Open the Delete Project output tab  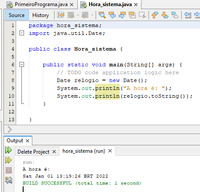33,152
